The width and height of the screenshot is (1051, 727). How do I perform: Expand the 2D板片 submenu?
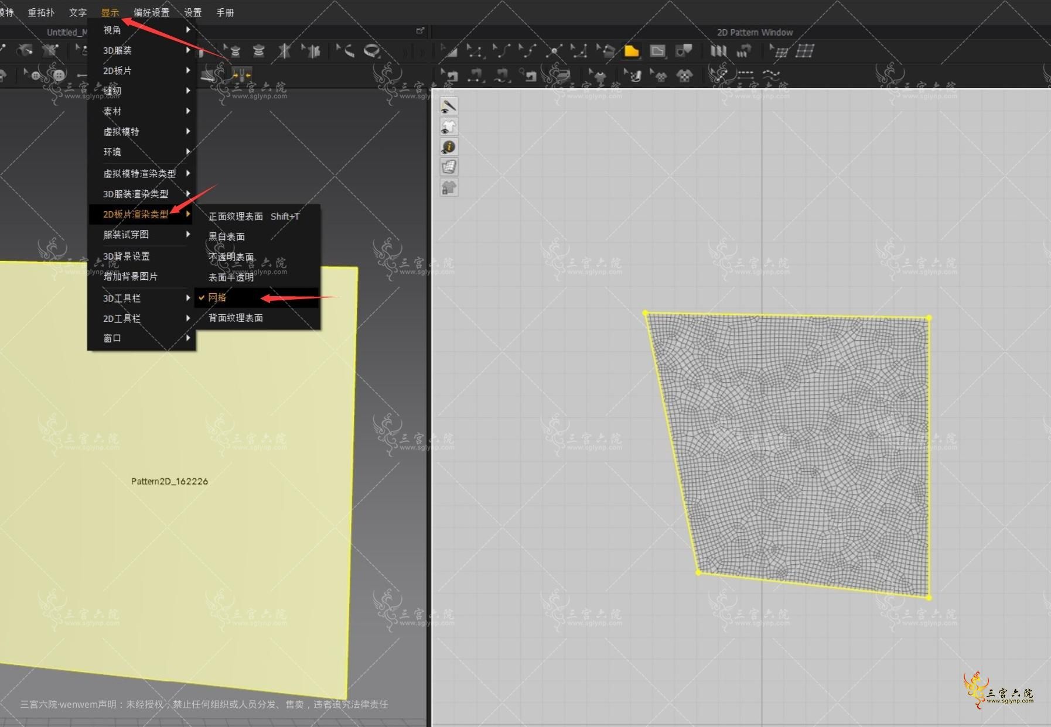[x=141, y=70]
